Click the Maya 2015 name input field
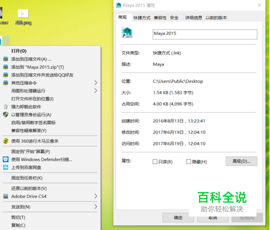The width and height of the screenshot is (270, 230). coord(205,34)
